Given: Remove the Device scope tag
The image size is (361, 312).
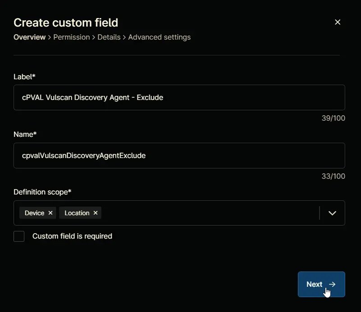Looking at the screenshot, I should pos(50,213).
